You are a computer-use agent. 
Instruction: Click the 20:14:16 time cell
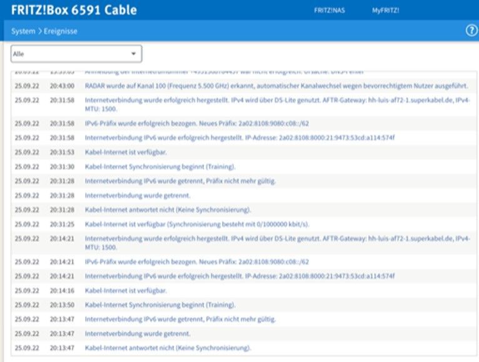(x=62, y=291)
